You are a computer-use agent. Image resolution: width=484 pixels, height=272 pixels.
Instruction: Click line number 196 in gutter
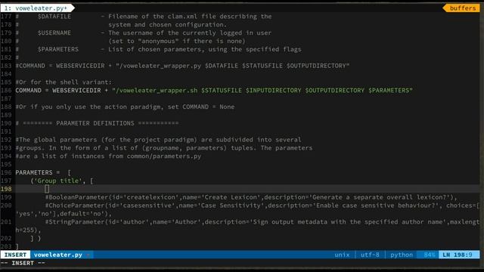pyautogui.click(x=6, y=172)
